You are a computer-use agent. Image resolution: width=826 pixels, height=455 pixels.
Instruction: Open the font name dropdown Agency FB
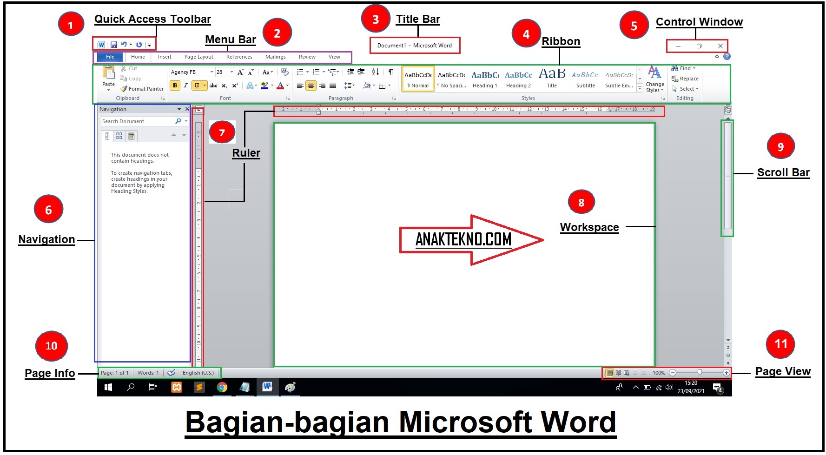[x=211, y=72]
